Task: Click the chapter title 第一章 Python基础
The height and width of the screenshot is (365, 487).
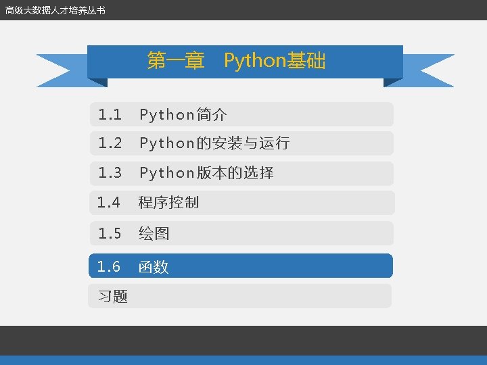Action: [x=236, y=60]
